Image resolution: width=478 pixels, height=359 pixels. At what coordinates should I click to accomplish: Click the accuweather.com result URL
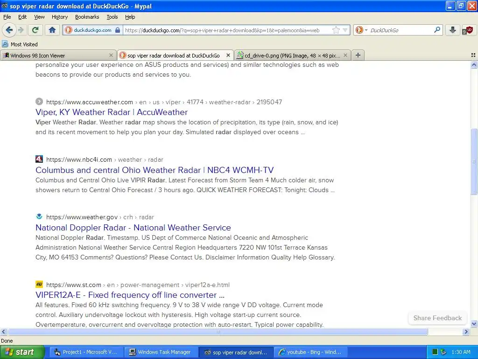coord(164,102)
